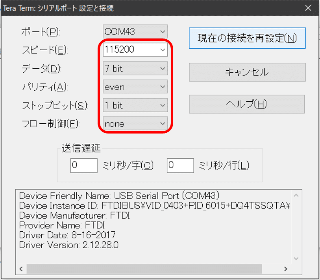Open the データ dropdown showing 7 bit

click(135, 68)
